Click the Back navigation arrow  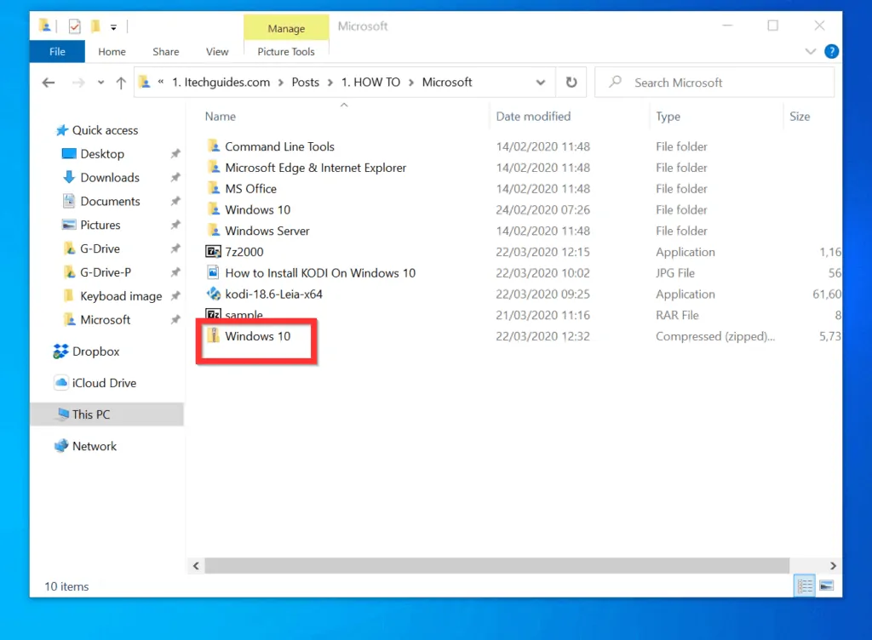tap(49, 83)
